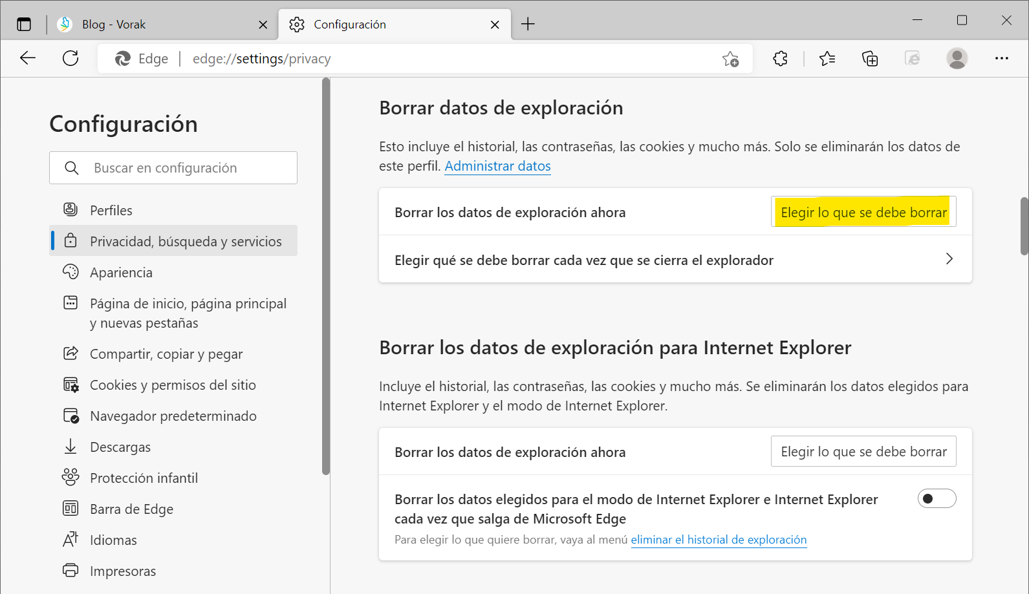Add this page to favorites star
The height and width of the screenshot is (594, 1029).
tap(730, 59)
